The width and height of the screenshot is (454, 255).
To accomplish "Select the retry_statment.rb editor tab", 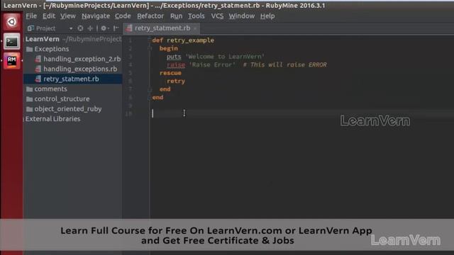I will click(x=162, y=28).
